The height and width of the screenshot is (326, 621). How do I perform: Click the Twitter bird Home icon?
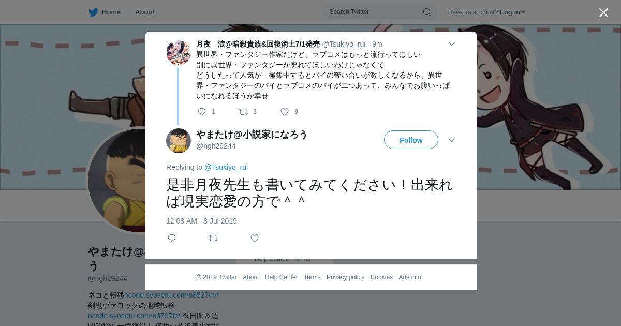93,12
